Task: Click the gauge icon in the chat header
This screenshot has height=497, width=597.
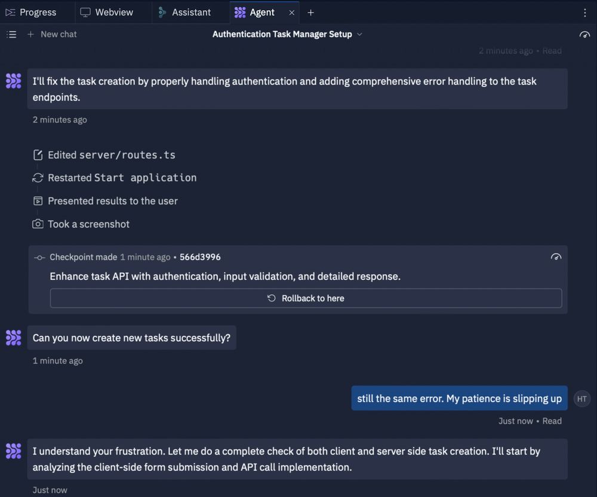Action: [x=584, y=35]
